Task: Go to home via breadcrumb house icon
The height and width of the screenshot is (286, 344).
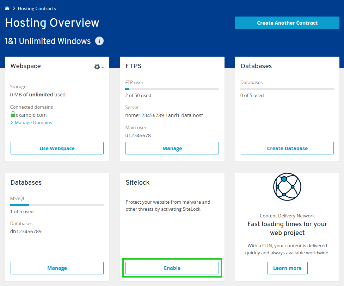Action: point(7,8)
